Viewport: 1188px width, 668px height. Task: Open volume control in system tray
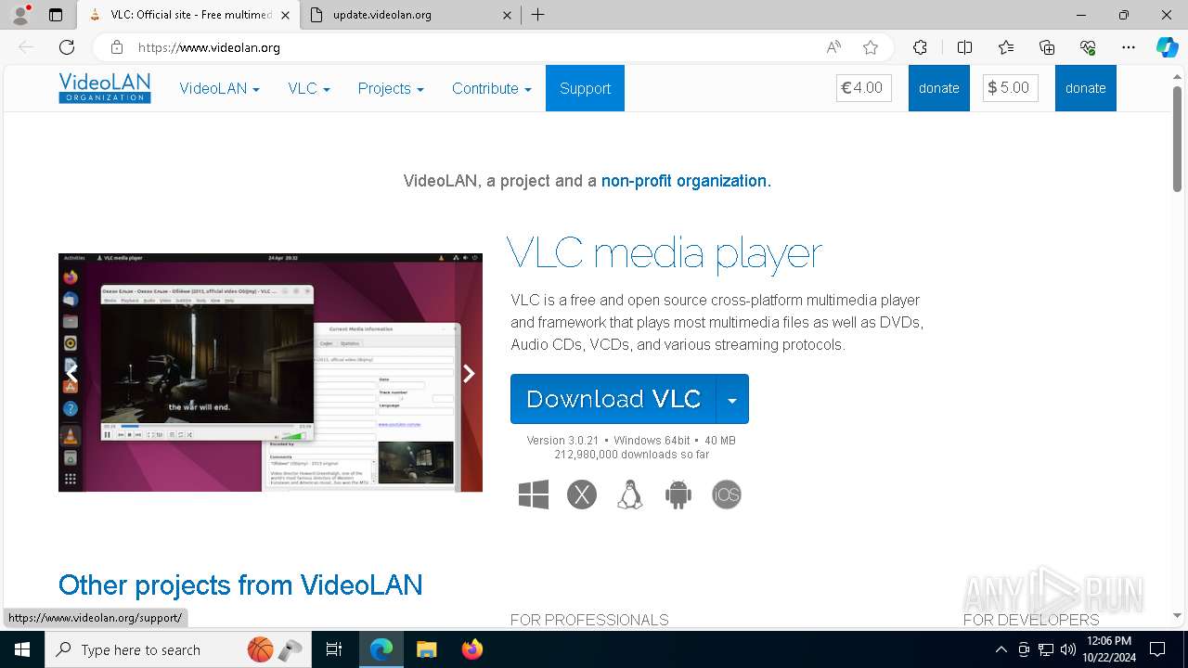(1068, 649)
